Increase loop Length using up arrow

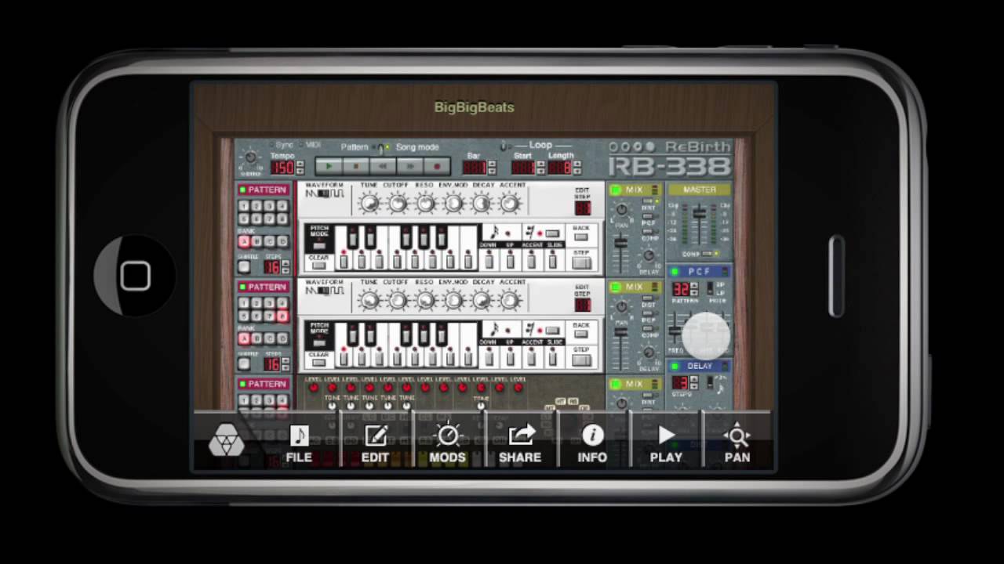(576, 164)
